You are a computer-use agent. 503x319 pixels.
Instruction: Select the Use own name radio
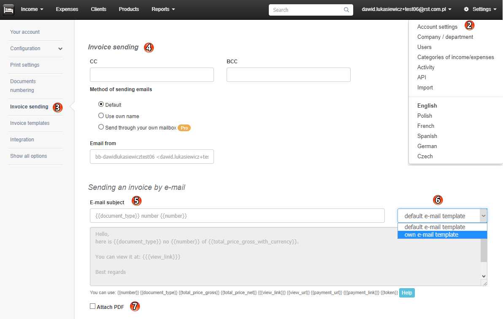pos(101,116)
